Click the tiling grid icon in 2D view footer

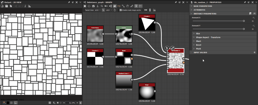(50, 103)
